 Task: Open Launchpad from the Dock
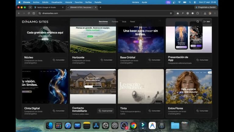[58, 126]
